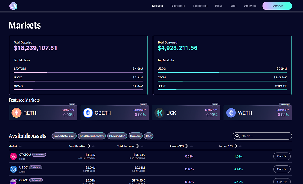Viewport: 303px width, 184px height.
Task: Open the WETH featured market card
Action: point(257,113)
